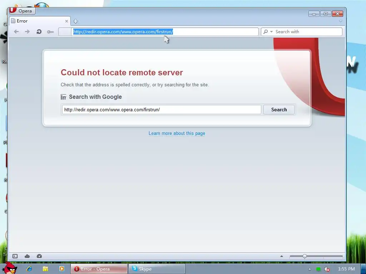Click the password manager key icon

(x=50, y=32)
